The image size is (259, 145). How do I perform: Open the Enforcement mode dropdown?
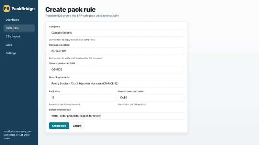pyautogui.click(x=117, y=116)
